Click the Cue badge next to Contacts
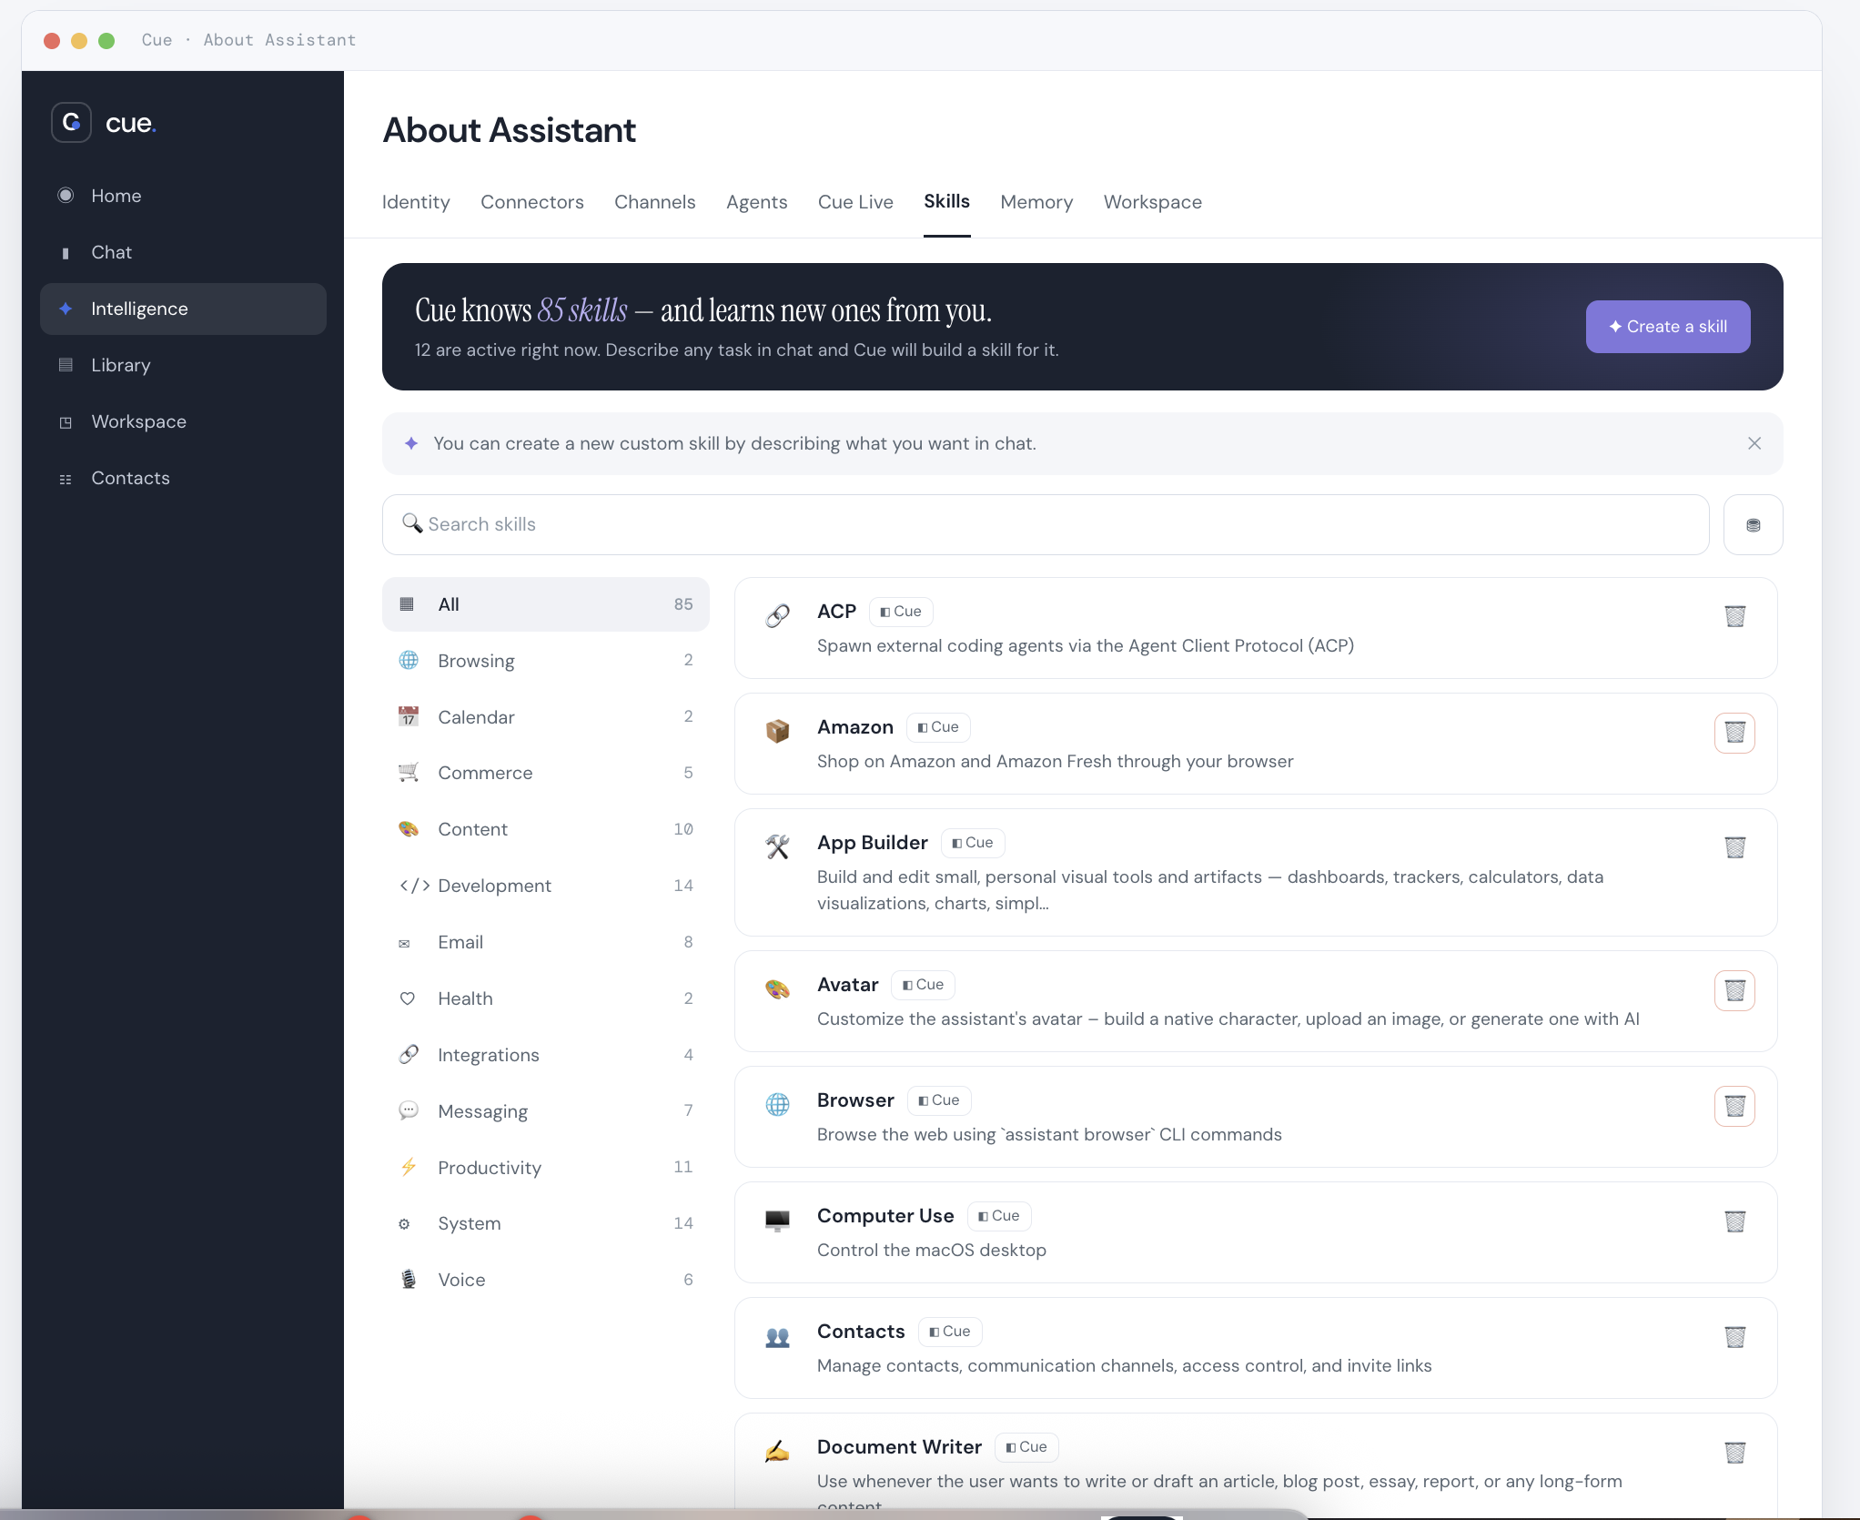The height and width of the screenshot is (1520, 1860). click(x=950, y=1332)
